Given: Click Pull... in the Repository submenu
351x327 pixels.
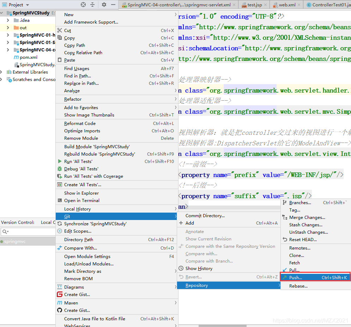Looking at the screenshot, I should (x=294, y=270).
